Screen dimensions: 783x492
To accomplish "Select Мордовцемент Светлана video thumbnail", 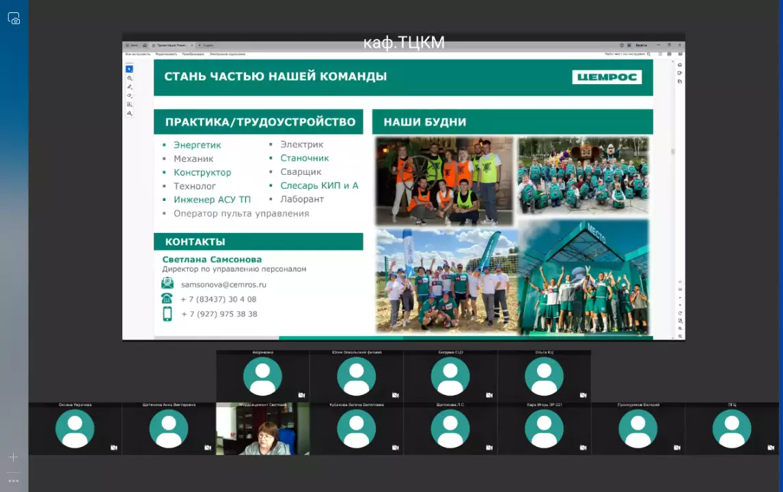I will pos(262,429).
